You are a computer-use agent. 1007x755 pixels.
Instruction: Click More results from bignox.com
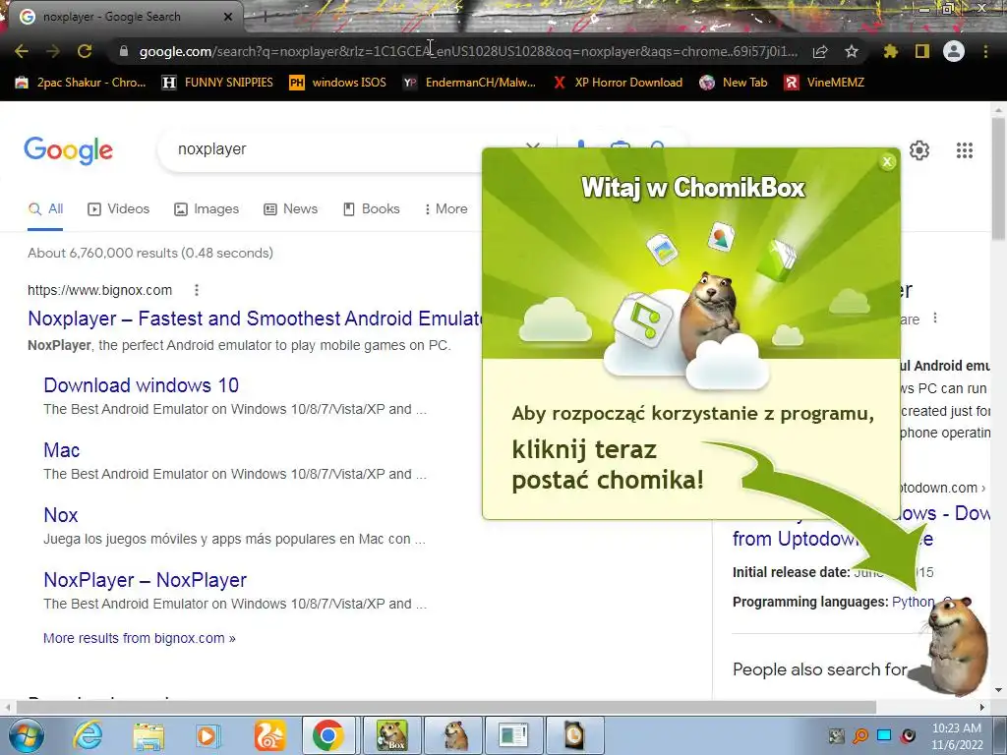point(140,638)
